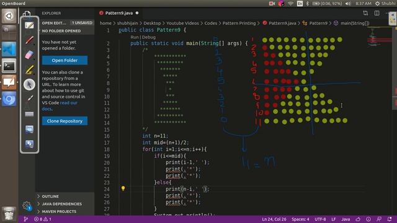Click the battery indicator showing 92%

click(x=327, y=4)
